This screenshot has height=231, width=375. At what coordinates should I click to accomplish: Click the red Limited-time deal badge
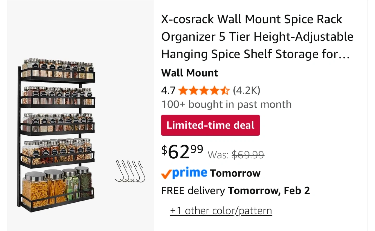pos(210,125)
